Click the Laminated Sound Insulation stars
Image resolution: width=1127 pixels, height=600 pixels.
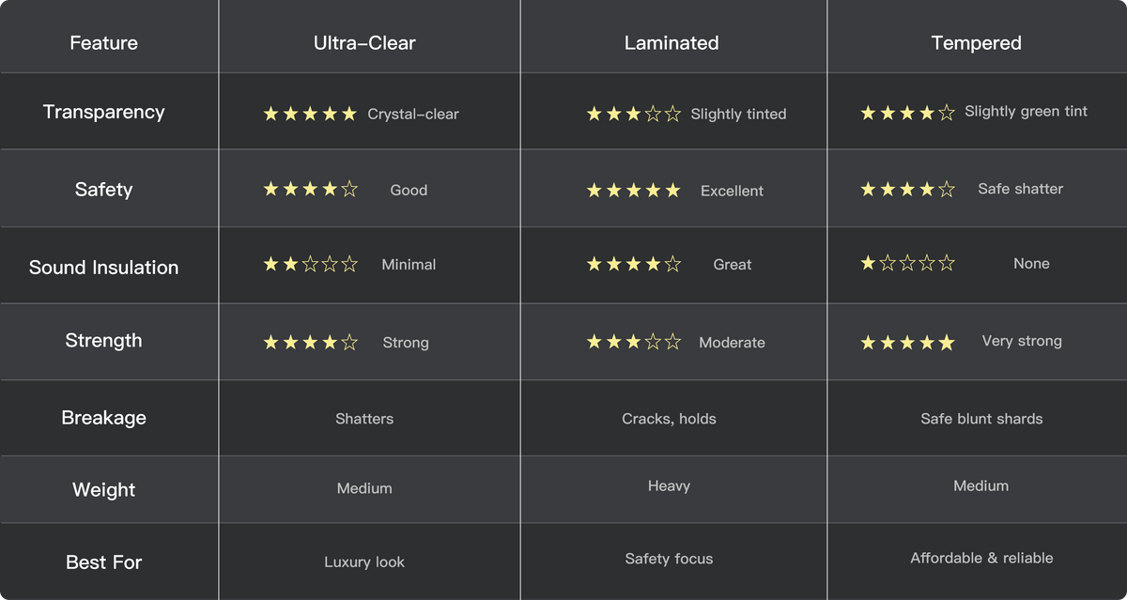click(634, 265)
